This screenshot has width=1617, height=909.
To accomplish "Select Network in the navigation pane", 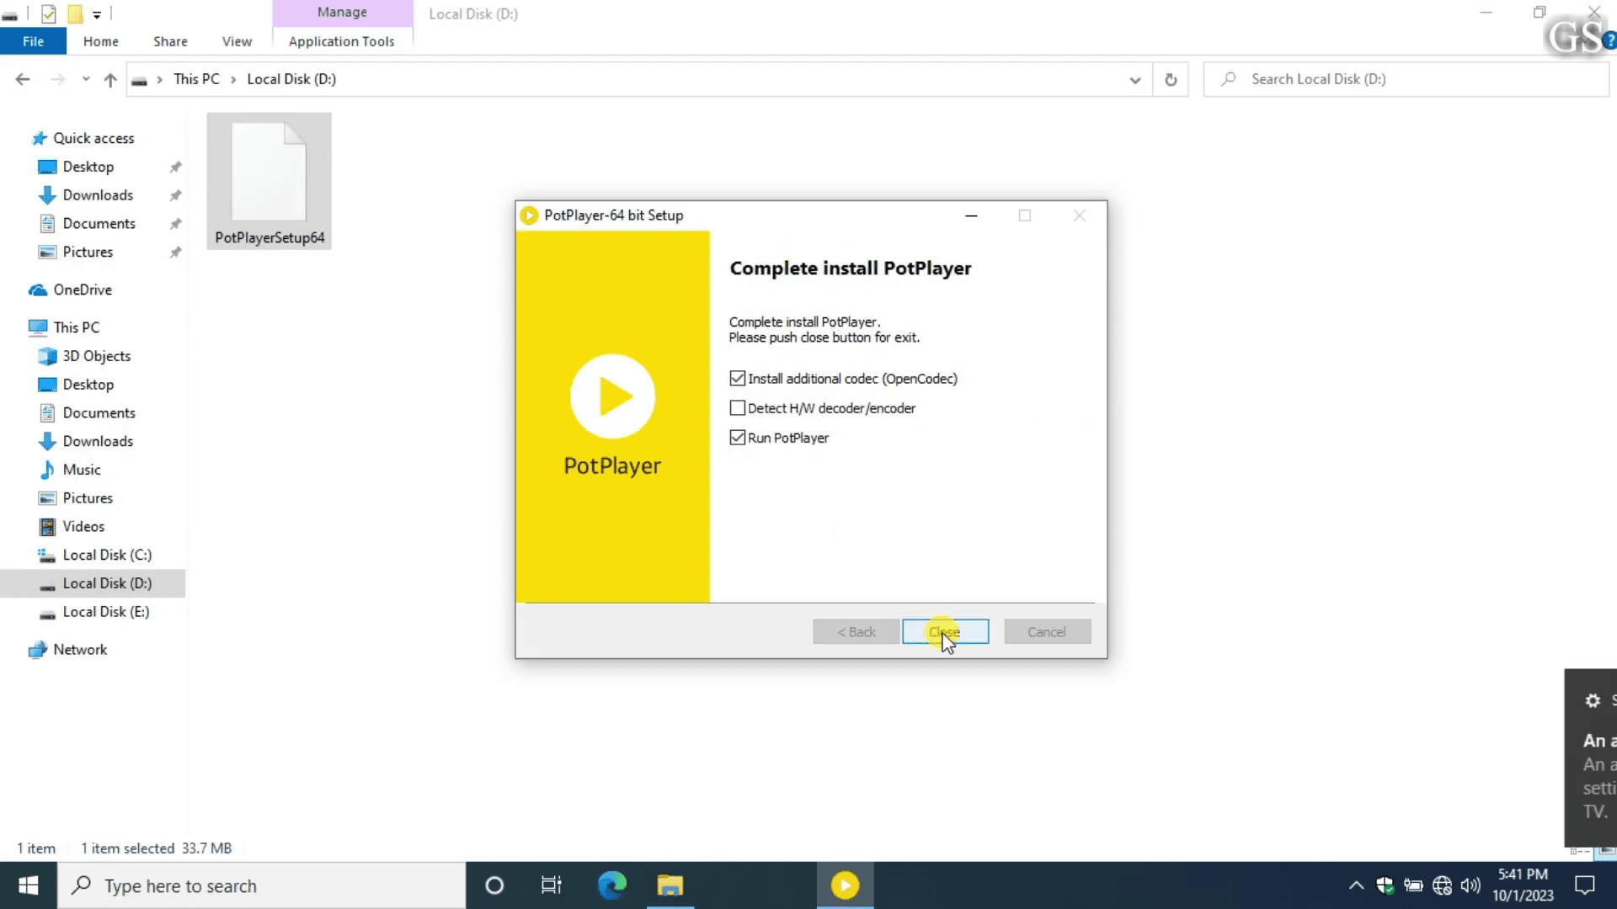I will [80, 650].
